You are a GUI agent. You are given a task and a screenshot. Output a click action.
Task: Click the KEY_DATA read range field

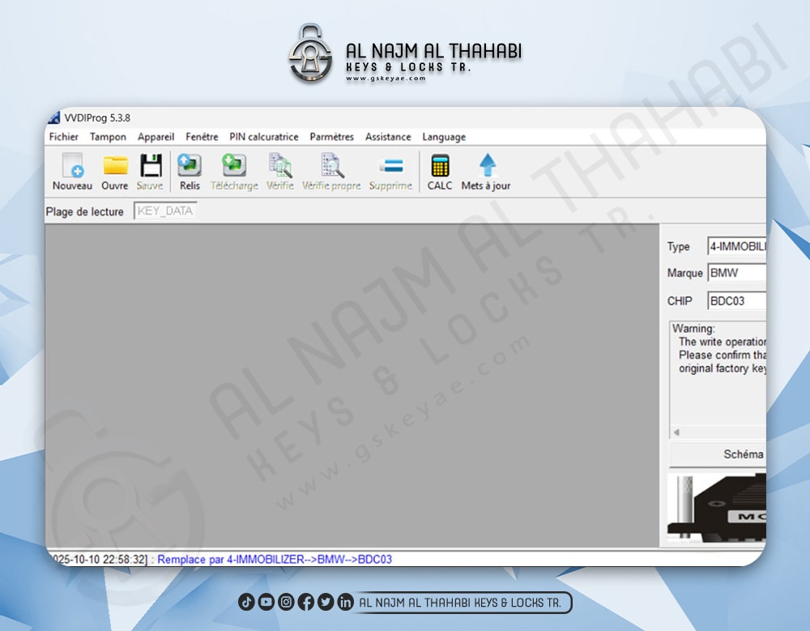click(x=165, y=211)
